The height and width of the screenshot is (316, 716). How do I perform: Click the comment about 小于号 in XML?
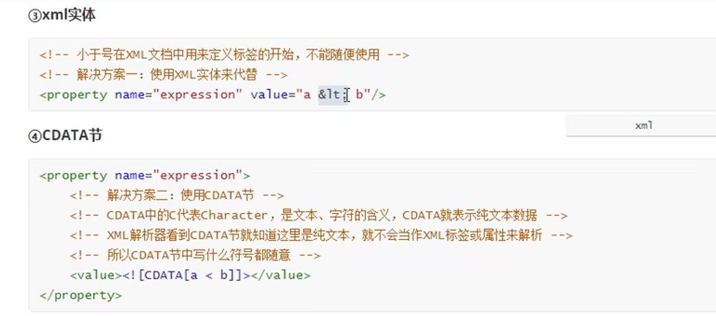[224, 55]
